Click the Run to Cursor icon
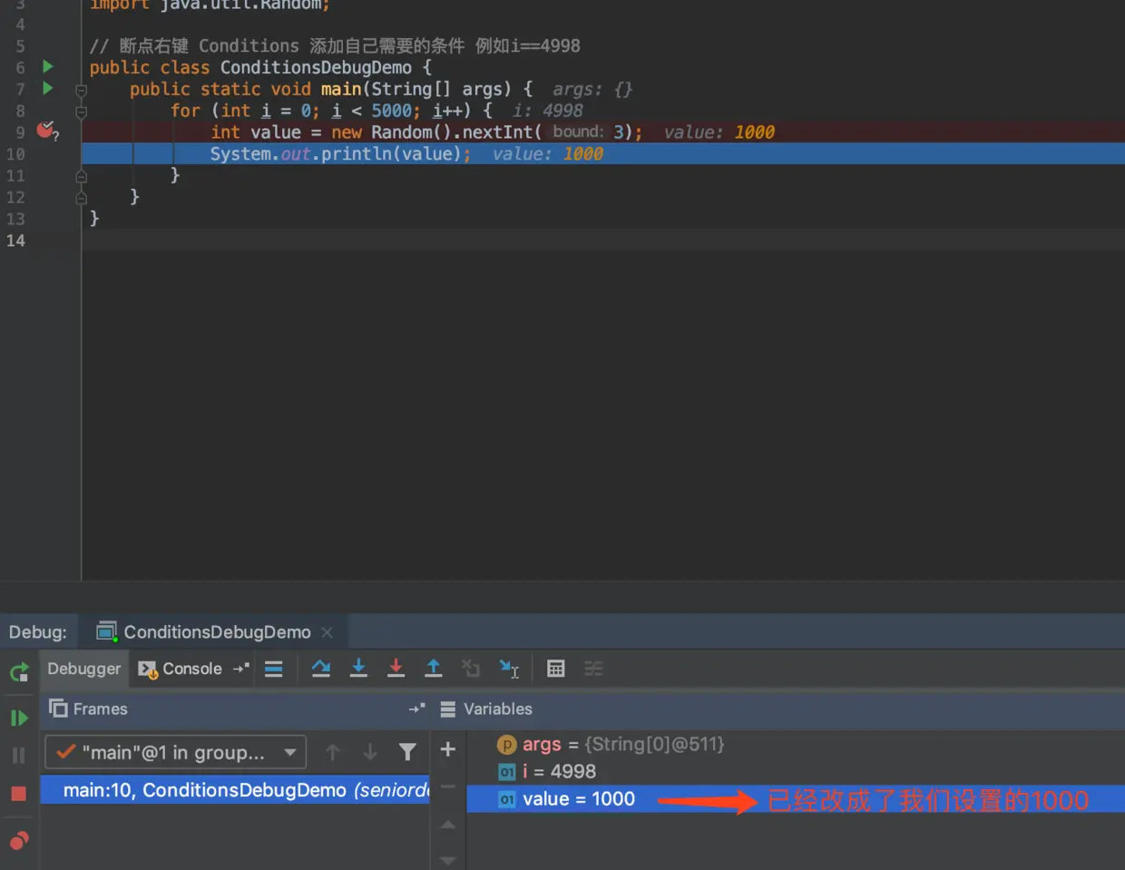Screen dimensions: 1125x870 (x=509, y=669)
